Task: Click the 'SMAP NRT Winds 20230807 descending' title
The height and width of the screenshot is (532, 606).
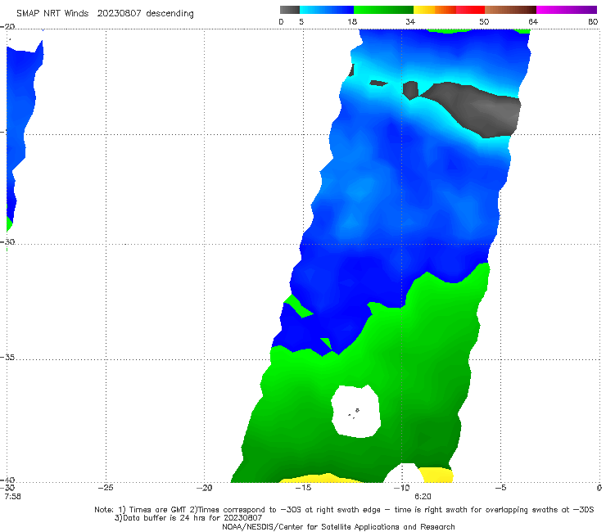Action: point(105,14)
